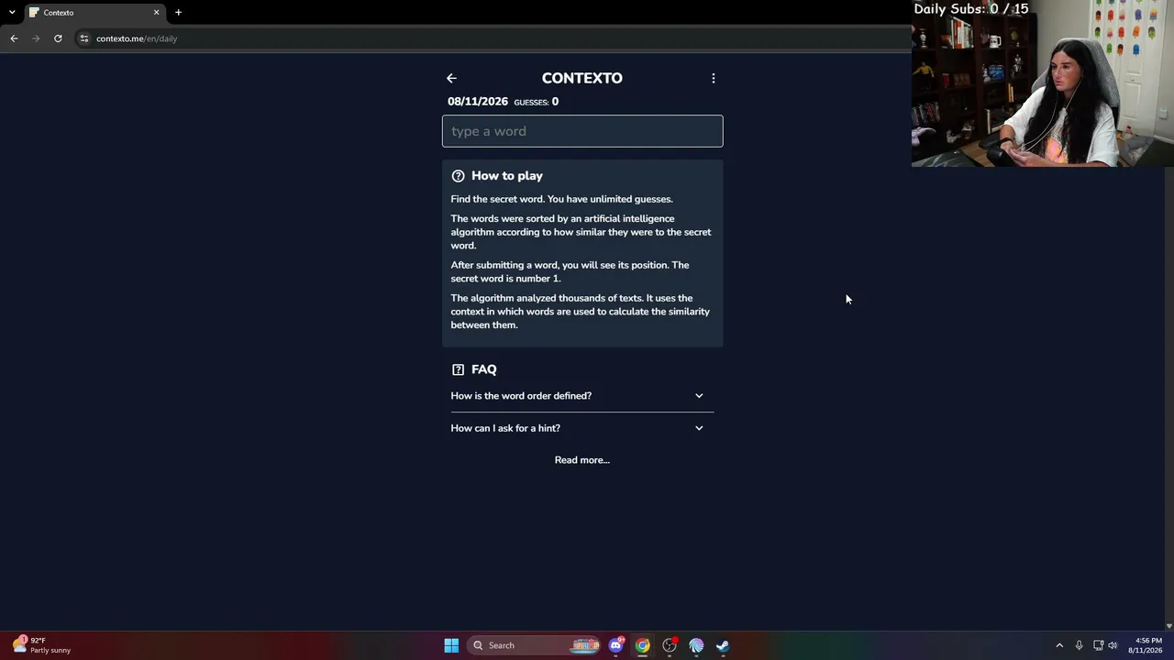This screenshot has width=1174, height=660.
Task: Select the Contexto browser tab
Action: tap(94, 13)
